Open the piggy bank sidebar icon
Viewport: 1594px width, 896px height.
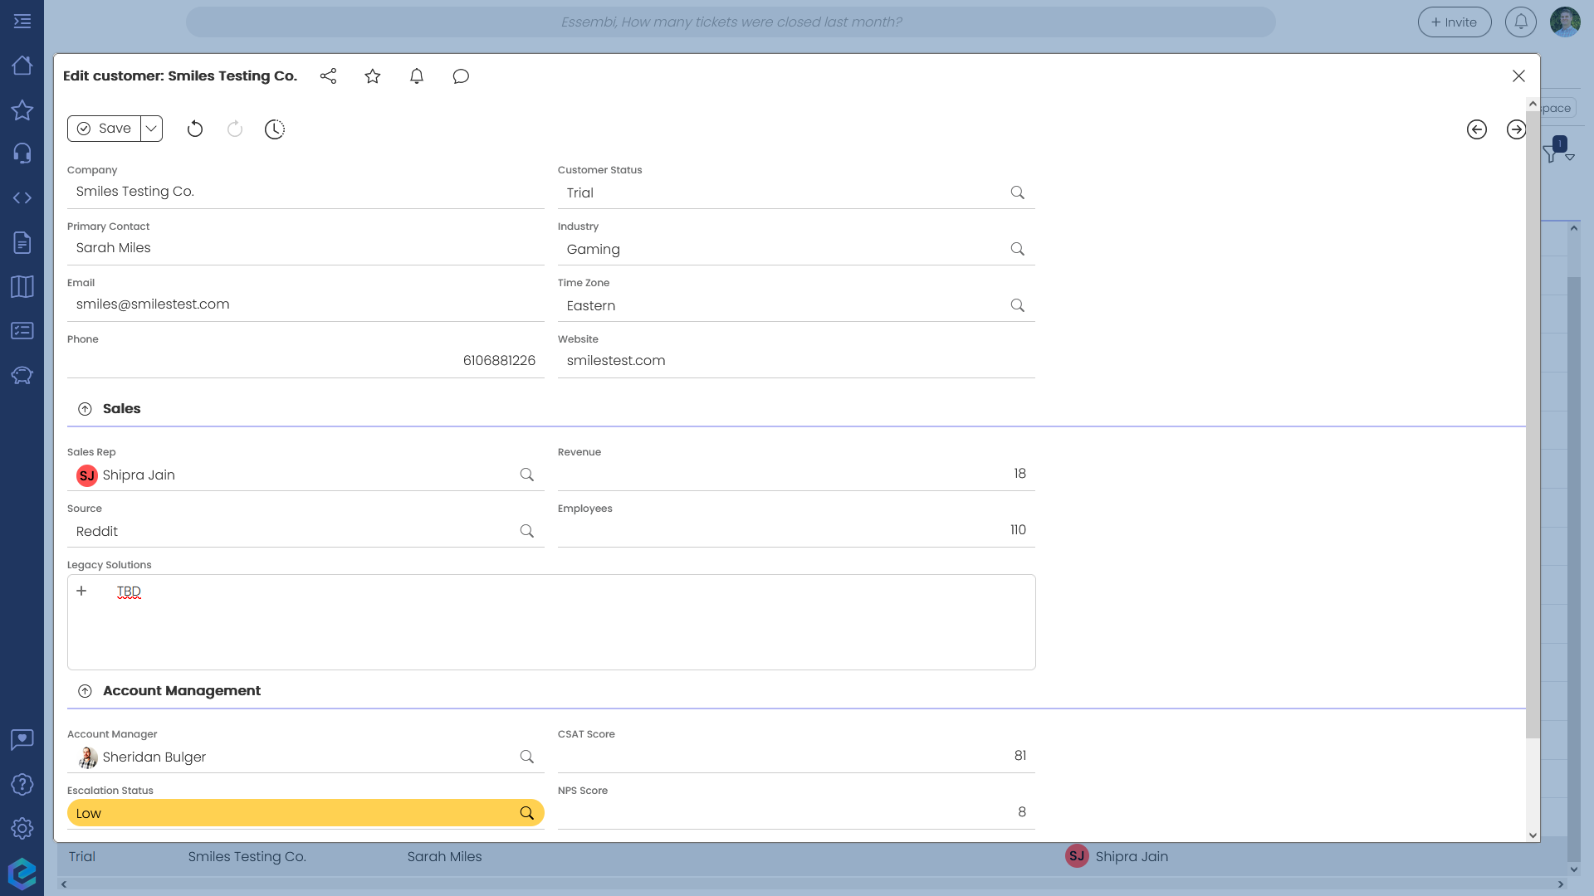[22, 375]
